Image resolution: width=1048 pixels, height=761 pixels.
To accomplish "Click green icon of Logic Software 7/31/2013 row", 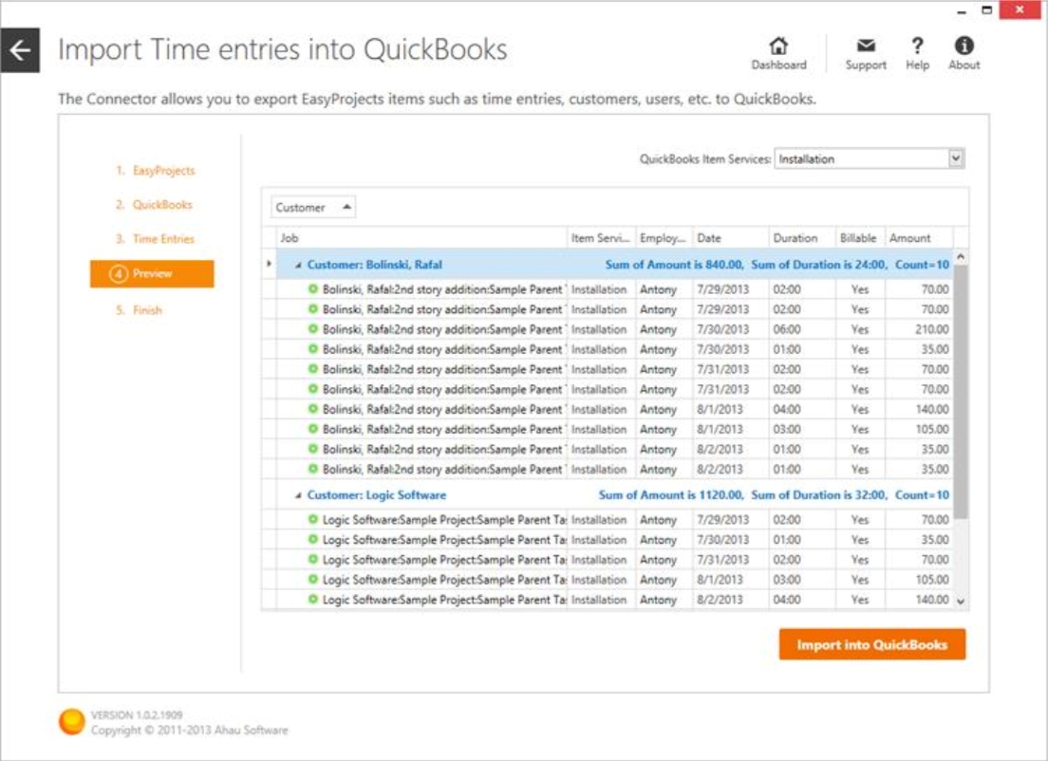I will click(312, 559).
